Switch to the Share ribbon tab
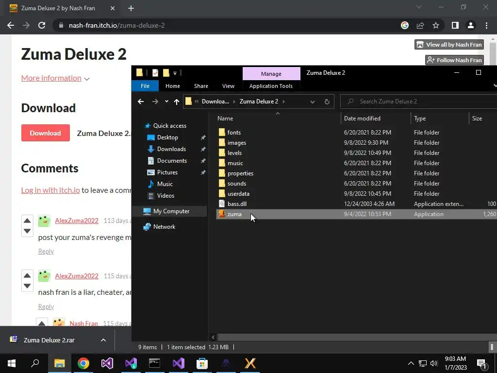 pos(201,86)
